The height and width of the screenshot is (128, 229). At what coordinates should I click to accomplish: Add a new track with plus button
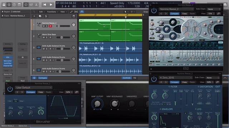34,16
